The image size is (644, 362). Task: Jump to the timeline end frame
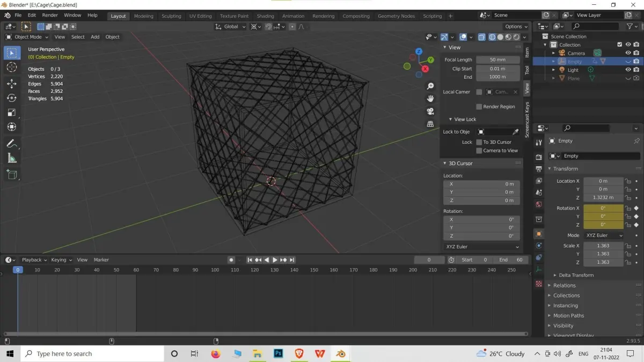[292, 260]
